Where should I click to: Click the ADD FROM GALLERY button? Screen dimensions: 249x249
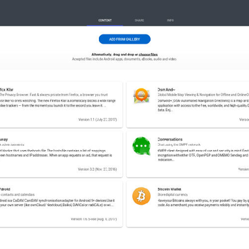(124, 39)
